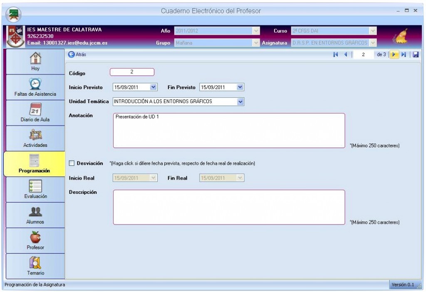Open Diario de Aula section
The width and height of the screenshot is (426, 292).
(x=35, y=113)
